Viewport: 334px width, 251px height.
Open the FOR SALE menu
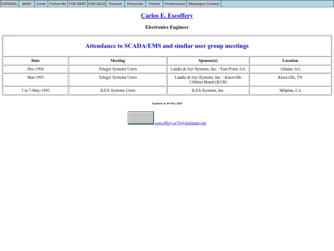pyautogui.click(x=96, y=4)
